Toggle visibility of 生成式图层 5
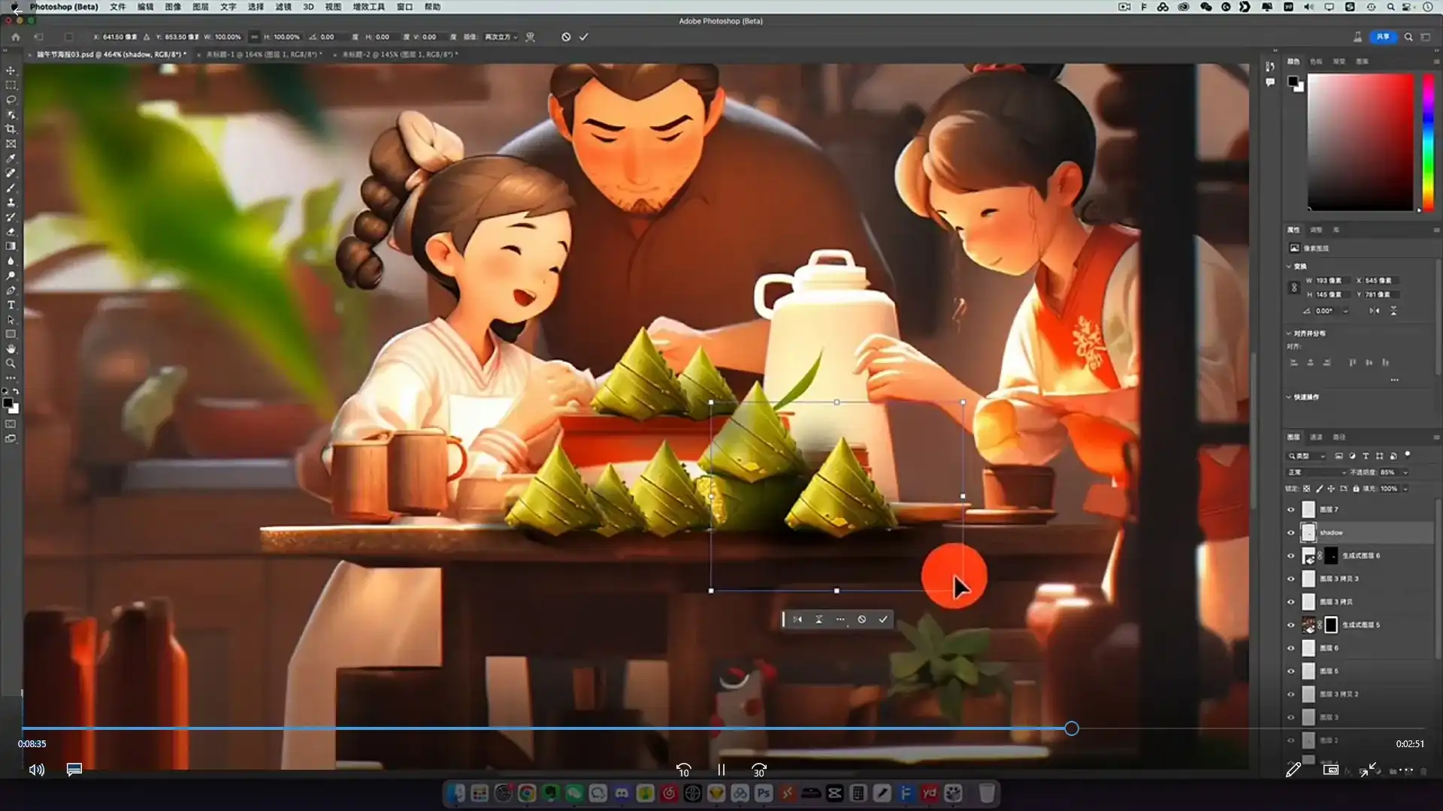The image size is (1443, 811). pos(1291,625)
